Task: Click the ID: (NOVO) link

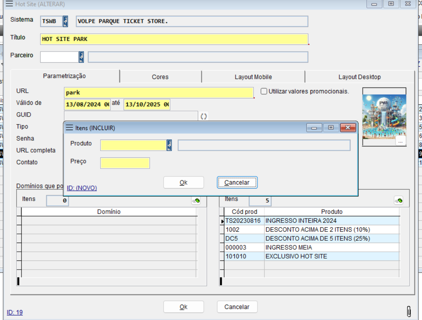Action: 82,188
